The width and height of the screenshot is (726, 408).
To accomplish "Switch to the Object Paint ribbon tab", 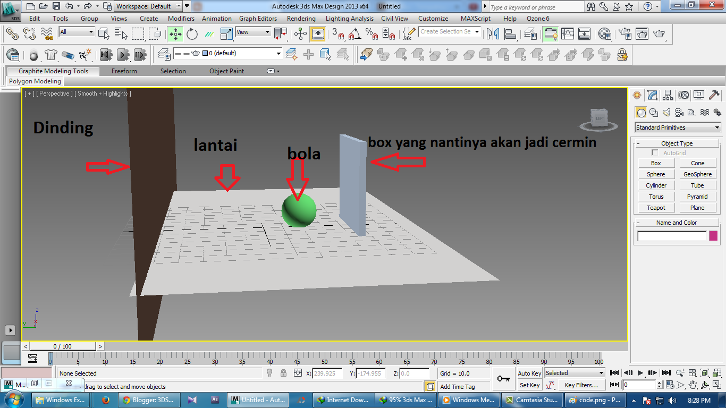I will 227,71.
